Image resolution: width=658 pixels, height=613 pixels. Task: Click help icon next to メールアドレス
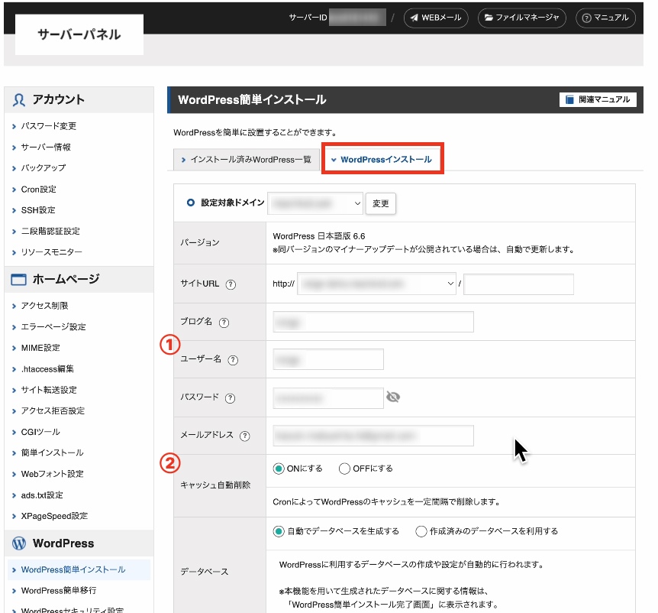click(244, 436)
